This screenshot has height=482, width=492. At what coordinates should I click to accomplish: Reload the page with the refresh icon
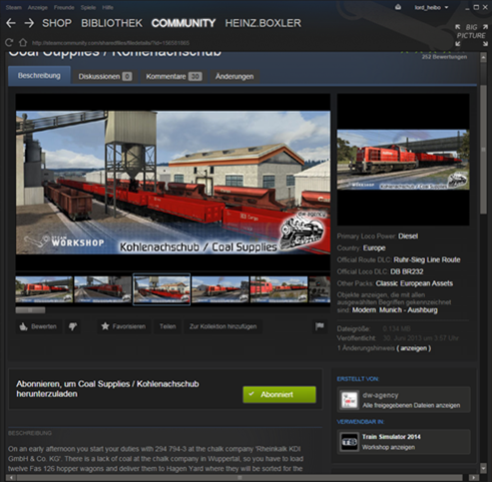click(x=9, y=43)
